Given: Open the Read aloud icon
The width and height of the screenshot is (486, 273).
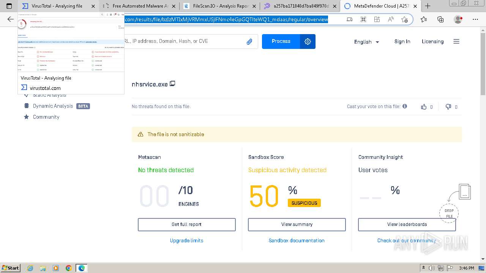Looking at the screenshot, I should pos(391,19).
